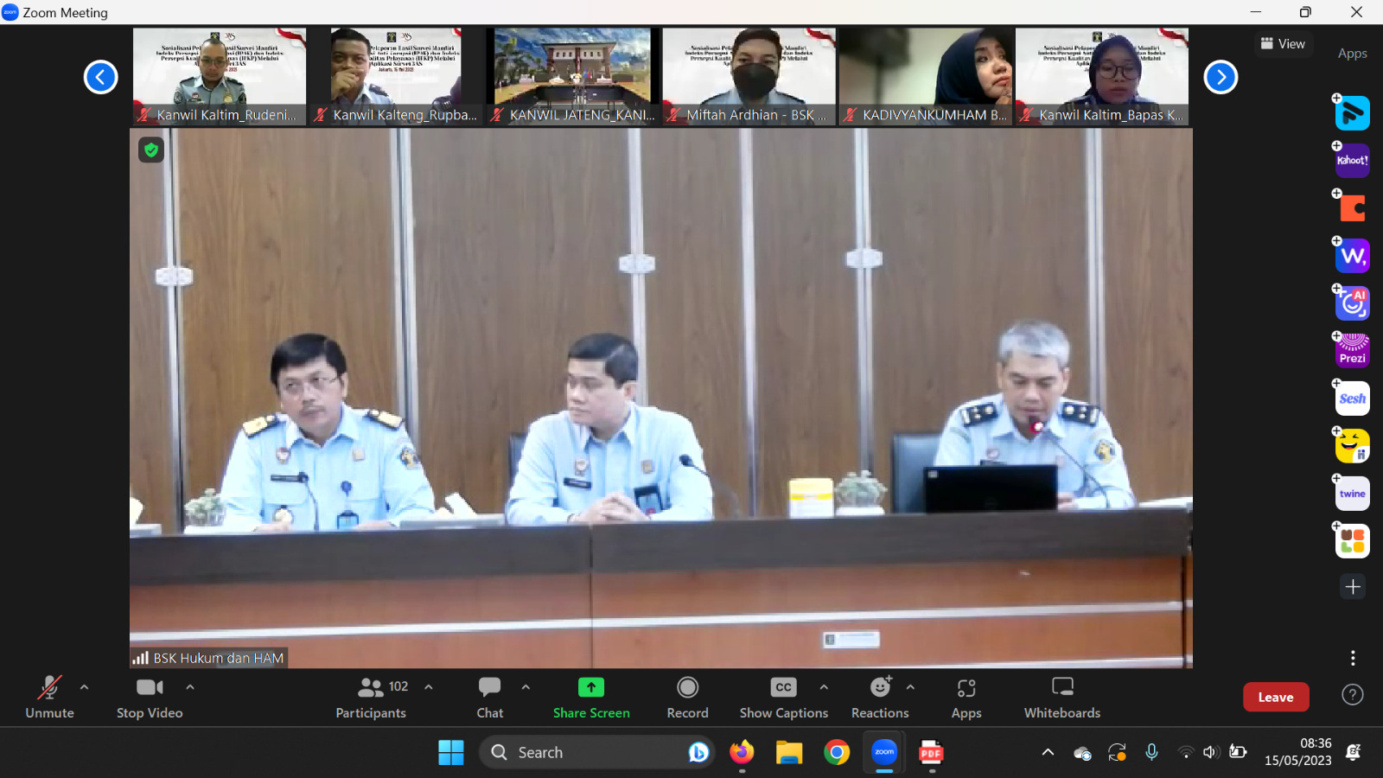Open Whiteboards

1062,697
